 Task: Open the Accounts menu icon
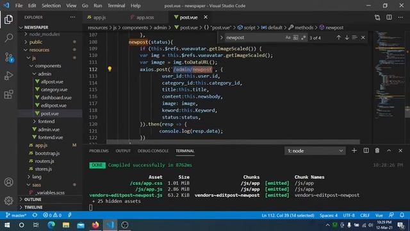[8, 182]
